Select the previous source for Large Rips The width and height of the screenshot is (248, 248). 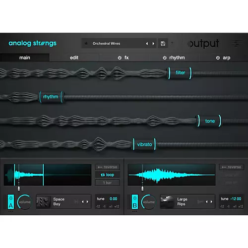(206, 202)
